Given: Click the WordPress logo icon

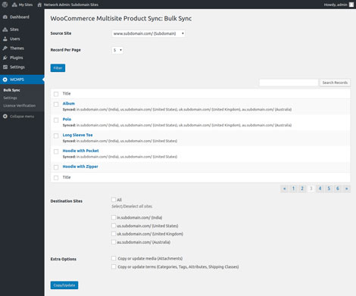Looking at the screenshot, I should click(x=5, y=5).
